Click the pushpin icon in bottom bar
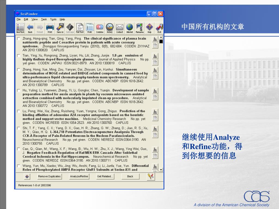This screenshot has width=279, height=209. [x=151, y=176]
